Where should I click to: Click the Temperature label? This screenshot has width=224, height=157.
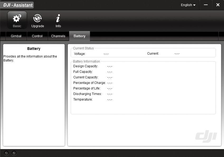(x=83, y=99)
